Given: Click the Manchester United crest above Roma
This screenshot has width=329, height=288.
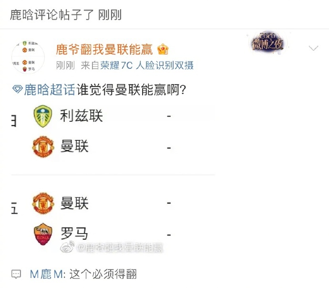Looking at the screenshot, I should coord(43,203).
